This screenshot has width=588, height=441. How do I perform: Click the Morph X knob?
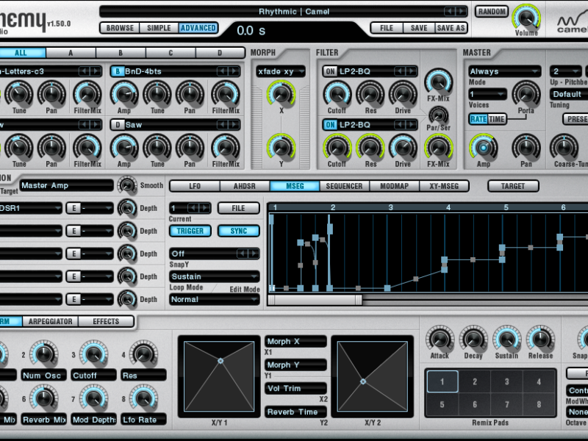[280, 94]
